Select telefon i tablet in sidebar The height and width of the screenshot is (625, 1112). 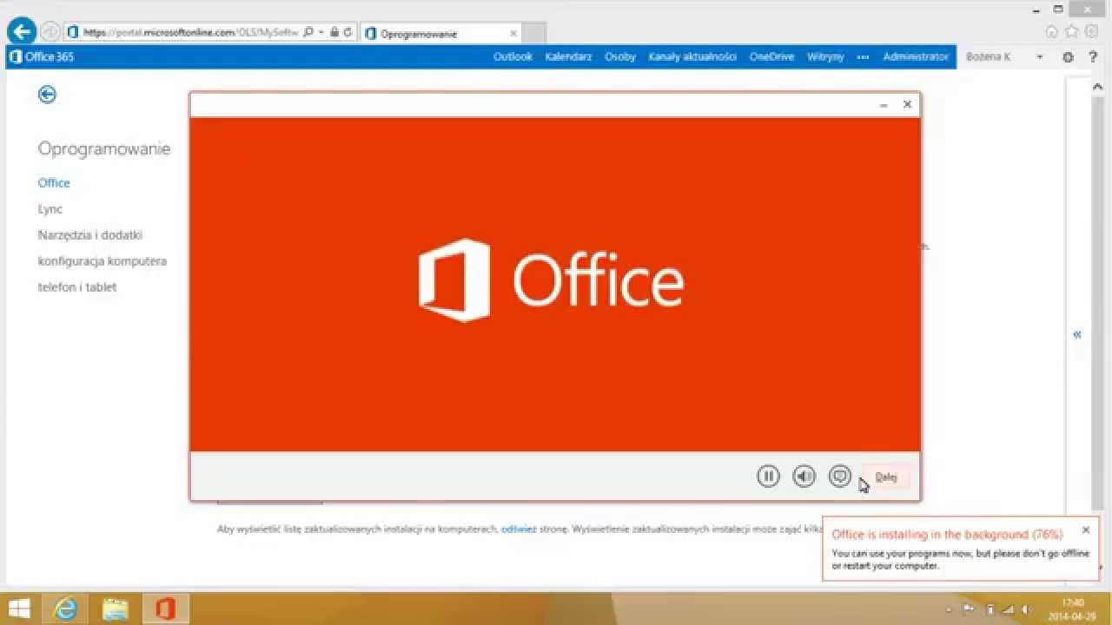77,286
